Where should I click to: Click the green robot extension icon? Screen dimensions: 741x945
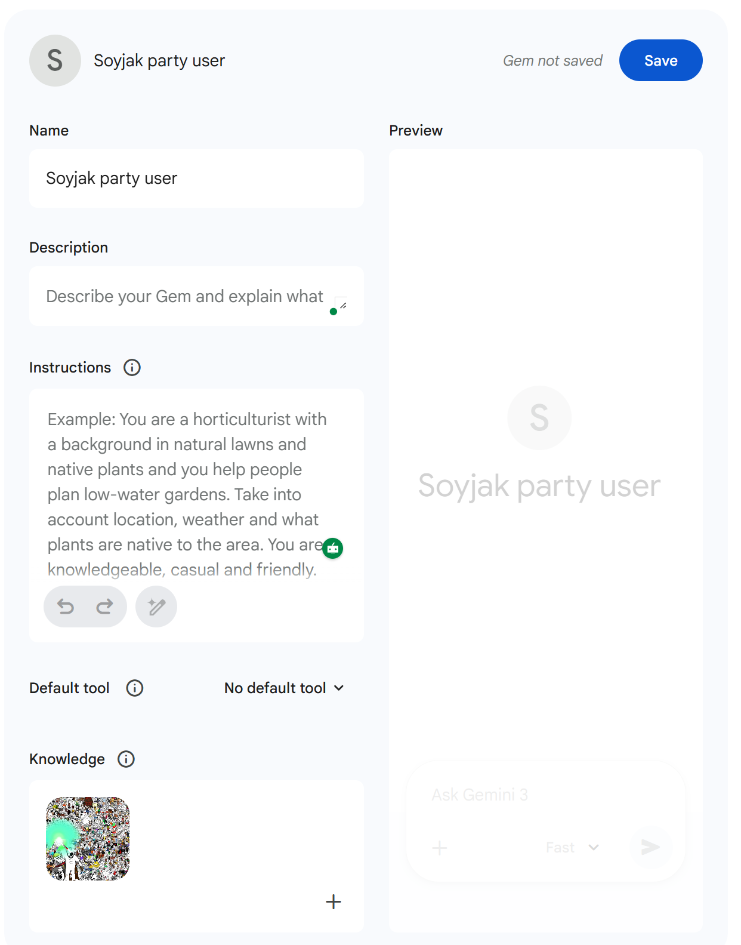pyautogui.click(x=333, y=548)
